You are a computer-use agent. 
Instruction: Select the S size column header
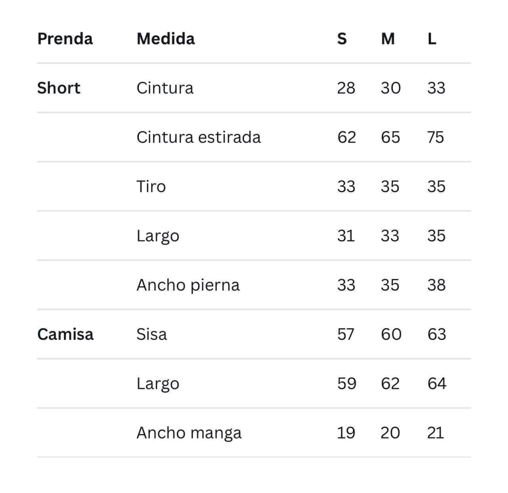click(x=342, y=39)
